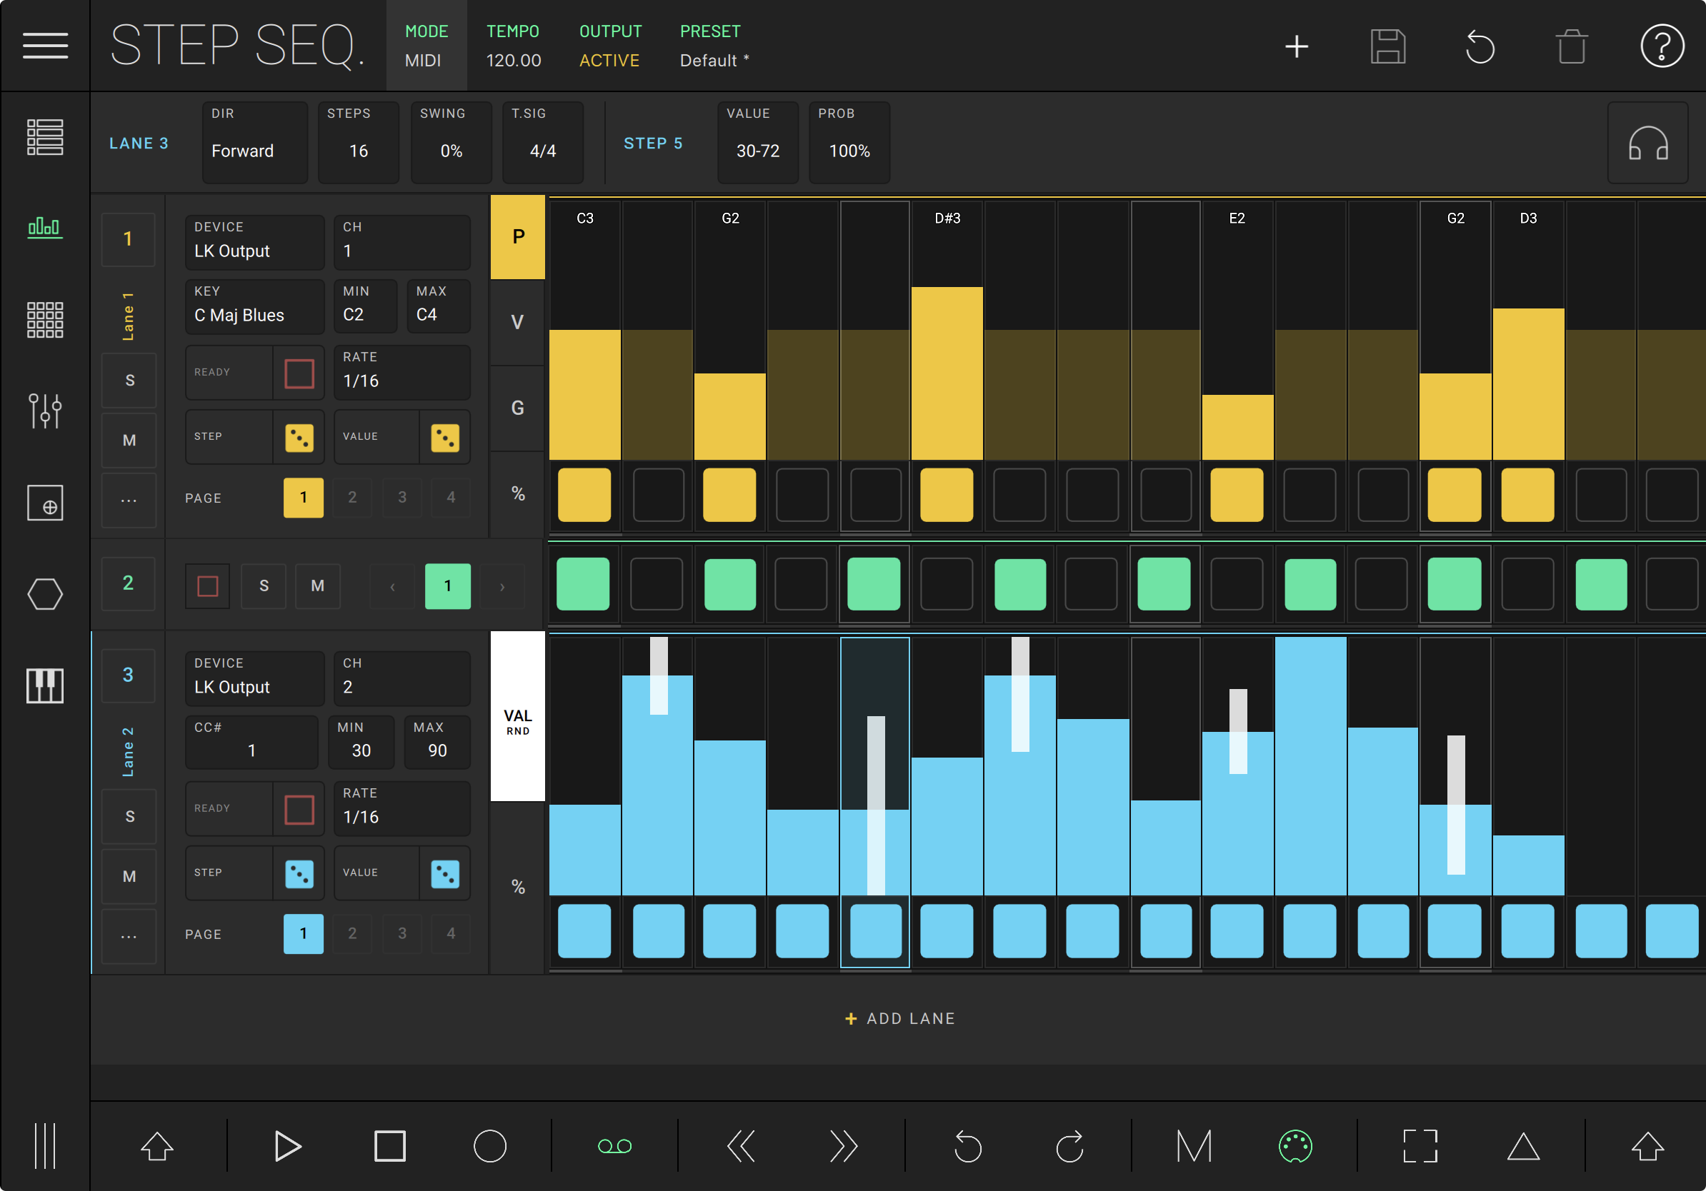Open Lane 1 RATE 1/16 dropdown
This screenshot has width=1706, height=1191.
(x=401, y=371)
